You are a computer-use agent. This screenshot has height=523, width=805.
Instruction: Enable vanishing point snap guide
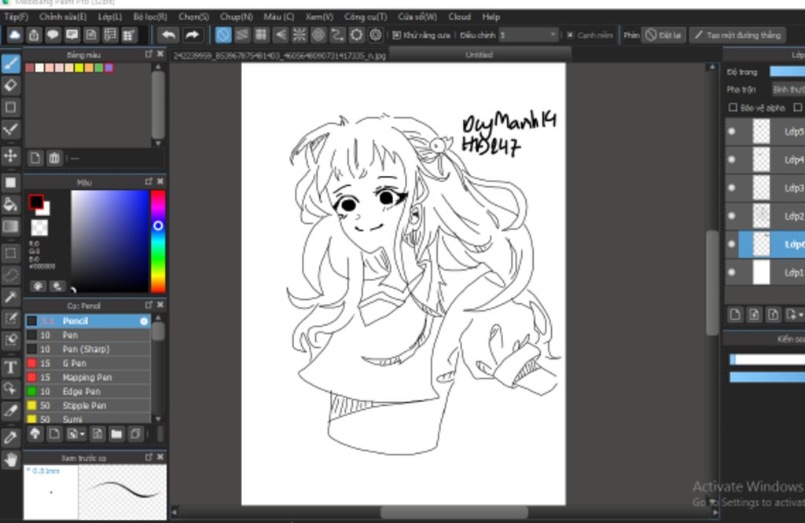click(281, 35)
